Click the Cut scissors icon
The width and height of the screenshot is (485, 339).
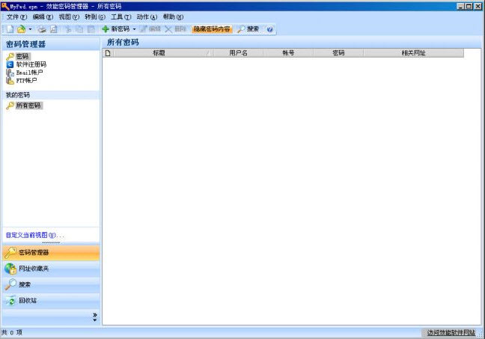(x=68, y=29)
